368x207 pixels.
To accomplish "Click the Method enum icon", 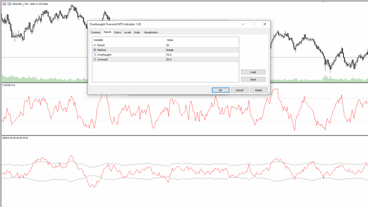I will coord(95,50).
